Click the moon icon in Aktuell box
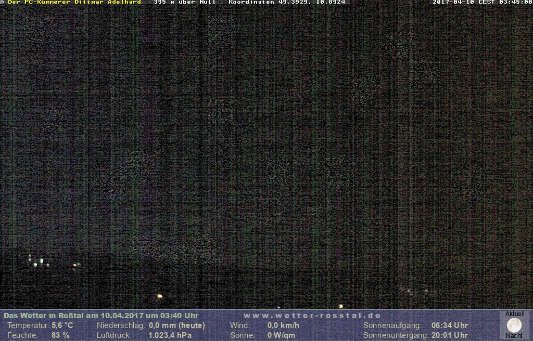The width and height of the screenshot is (533, 341). coord(514,325)
